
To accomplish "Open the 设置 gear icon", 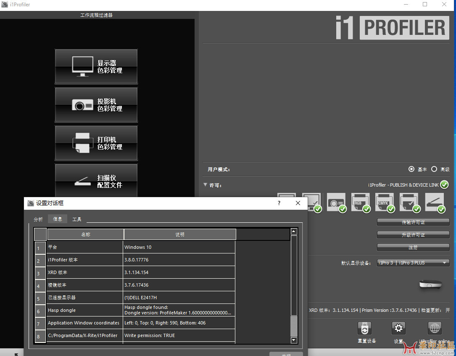I will 398,328.
